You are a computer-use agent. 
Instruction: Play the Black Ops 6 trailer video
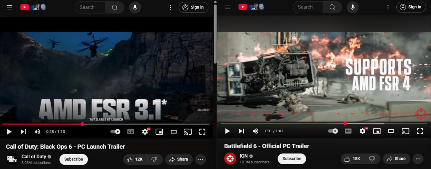click(9, 132)
